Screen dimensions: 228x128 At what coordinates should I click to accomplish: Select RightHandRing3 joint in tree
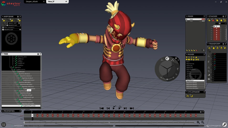pos(27,95)
